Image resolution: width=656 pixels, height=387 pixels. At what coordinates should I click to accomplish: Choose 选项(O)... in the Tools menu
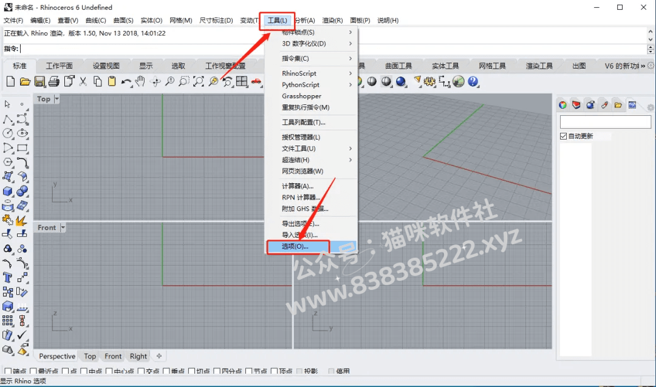(311, 247)
